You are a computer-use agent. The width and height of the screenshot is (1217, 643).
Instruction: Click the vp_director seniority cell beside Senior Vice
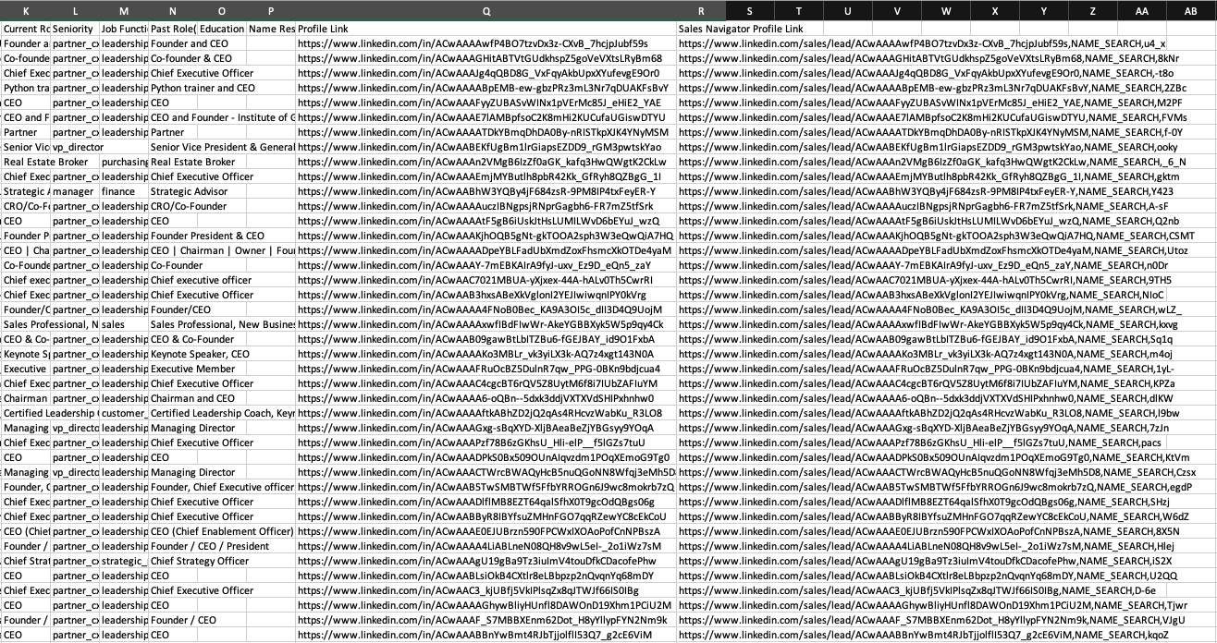(74, 147)
